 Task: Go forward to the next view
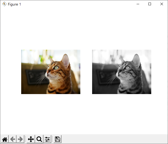pos(20,139)
